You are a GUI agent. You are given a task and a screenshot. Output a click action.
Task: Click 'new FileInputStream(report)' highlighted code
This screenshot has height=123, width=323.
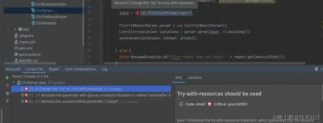pyautogui.click(x=166, y=13)
